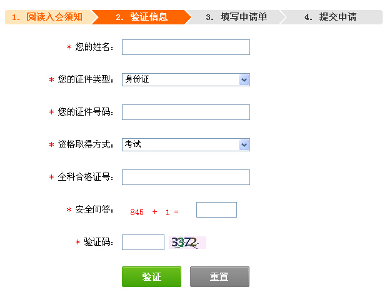Click the red math question text
387x302 pixels.
pyautogui.click(x=154, y=212)
